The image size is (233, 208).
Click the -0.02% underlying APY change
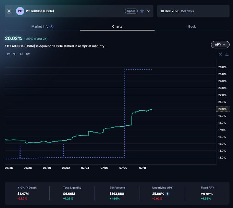pyautogui.click(x=157, y=198)
